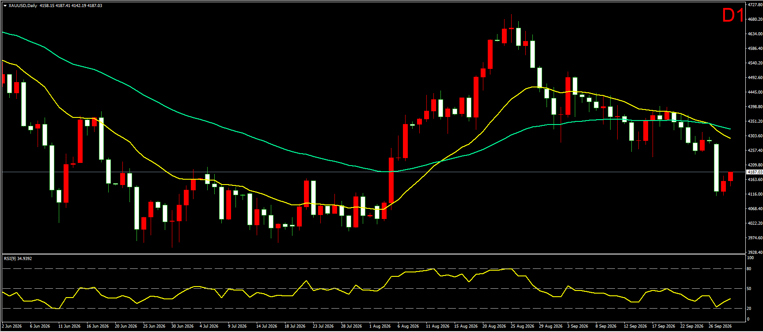Image resolution: width=763 pixels, height=332 pixels.
Task: Select the 26 Sep 2026 date label
Action: point(720,326)
